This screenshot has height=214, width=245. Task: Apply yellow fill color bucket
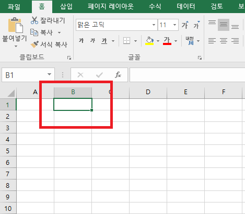pyautogui.click(x=149, y=41)
